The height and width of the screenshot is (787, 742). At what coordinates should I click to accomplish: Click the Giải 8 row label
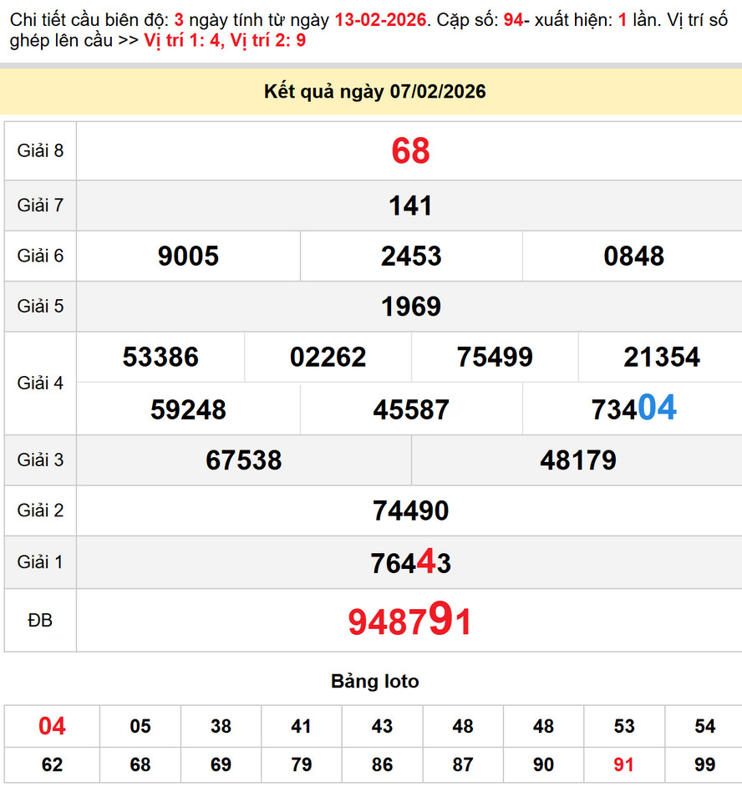[39, 152]
